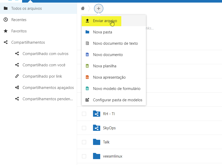Click the star icon for Favoritos
Viewport: 222px width, 165px height.
[6, 31]
